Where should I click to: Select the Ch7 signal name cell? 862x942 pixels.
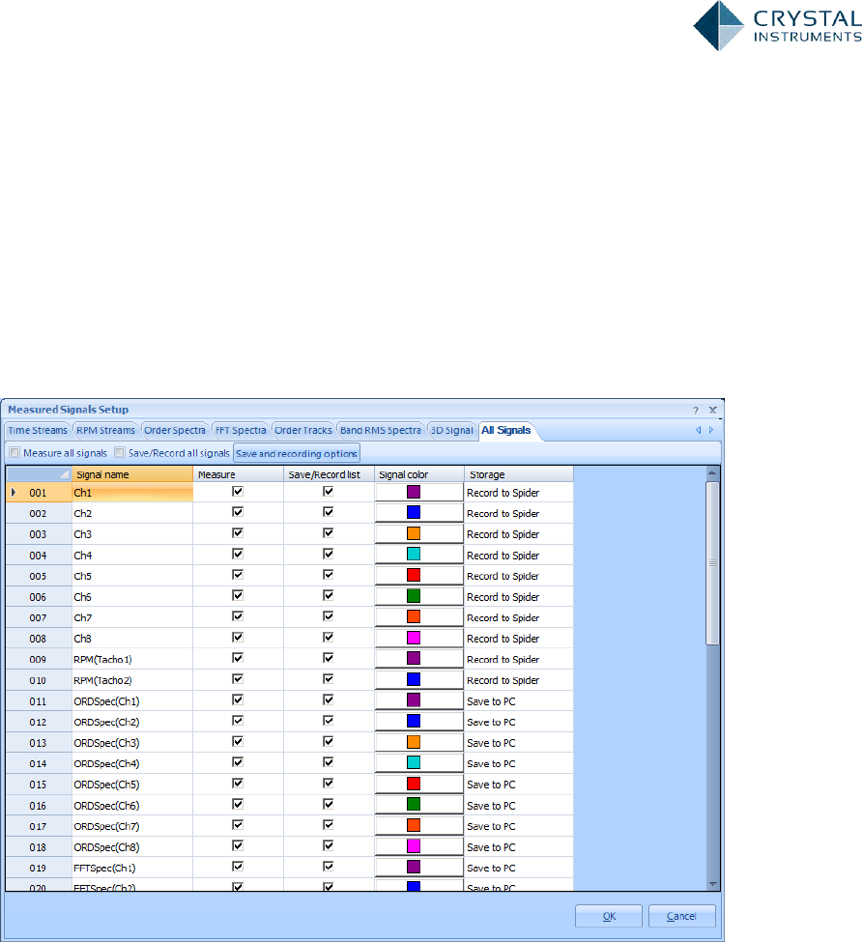[132, 617]
